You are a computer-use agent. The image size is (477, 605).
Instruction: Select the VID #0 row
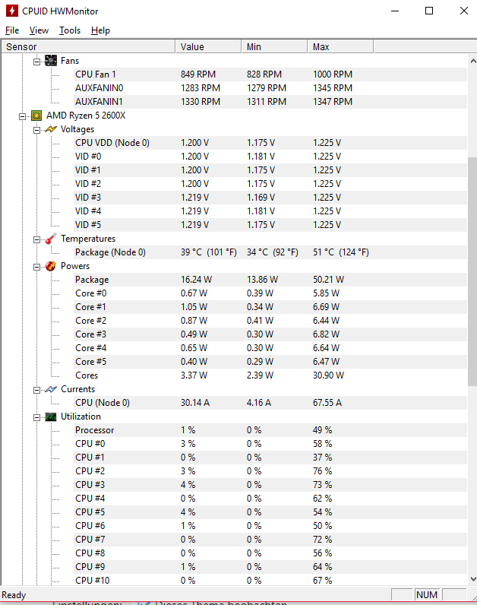point(270,157)
